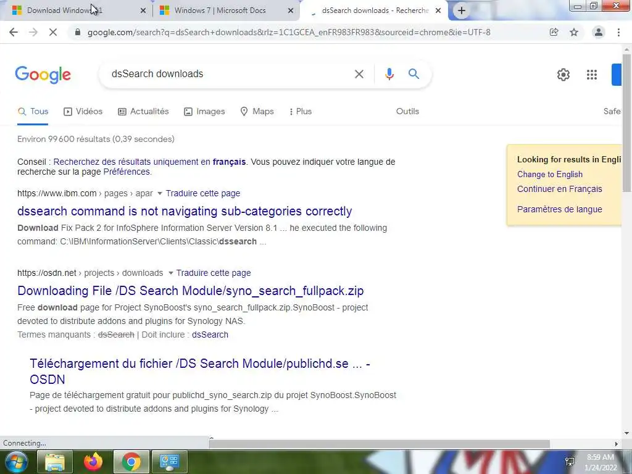632x474 pixels.
Task: Click the padlock site info icon
Action: [78, 32]
